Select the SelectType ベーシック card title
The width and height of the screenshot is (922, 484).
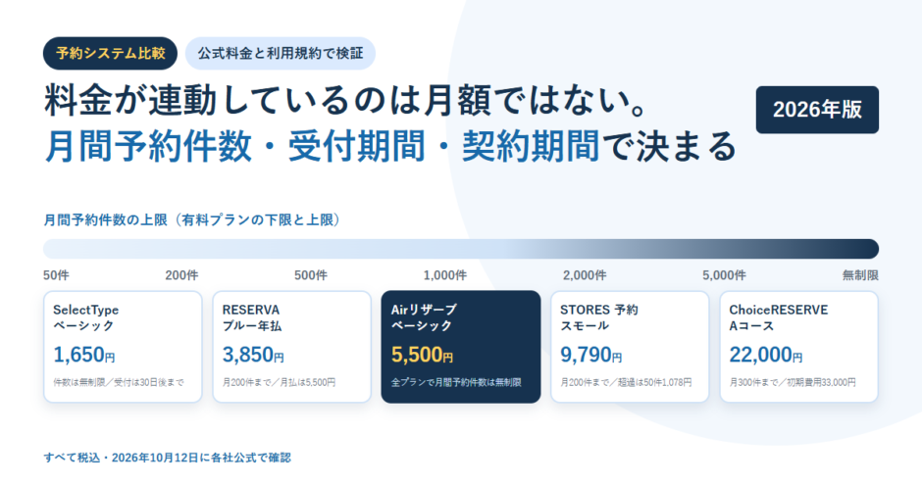(x=86, y=317)
